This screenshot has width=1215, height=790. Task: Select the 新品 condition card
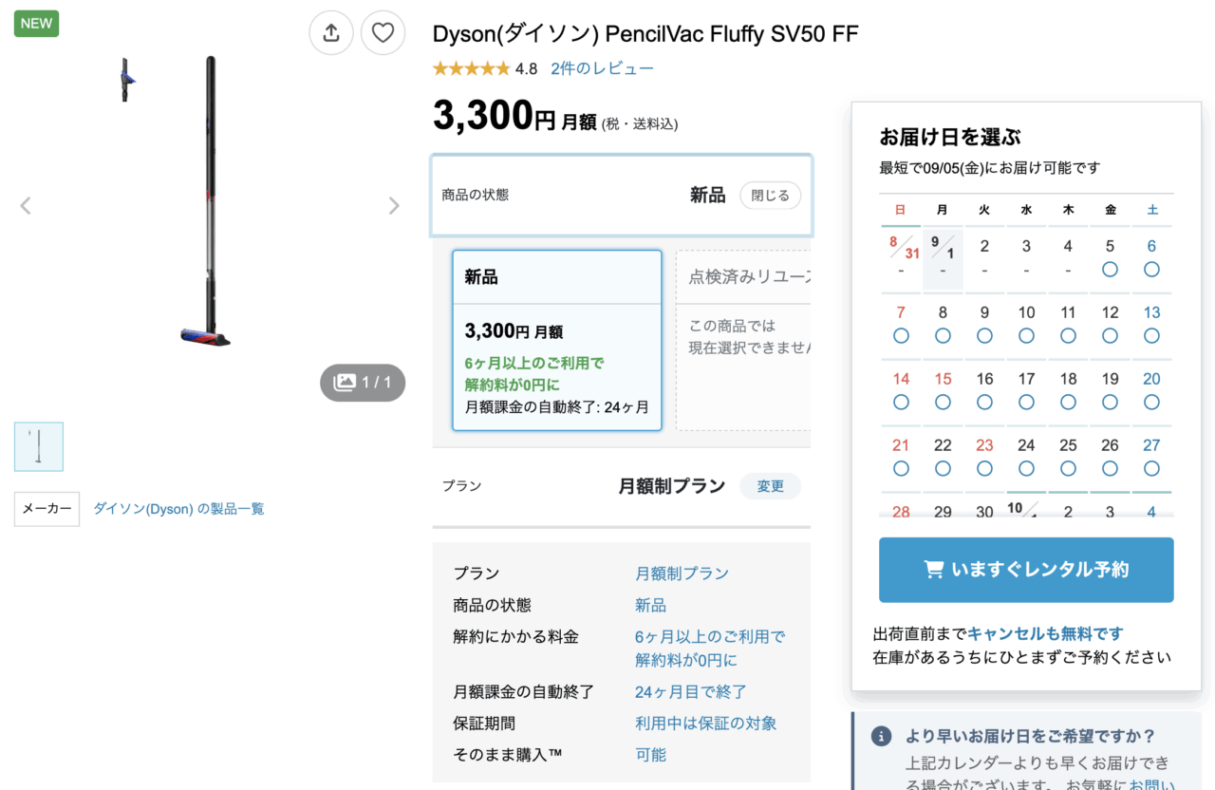tap(556, 340)
